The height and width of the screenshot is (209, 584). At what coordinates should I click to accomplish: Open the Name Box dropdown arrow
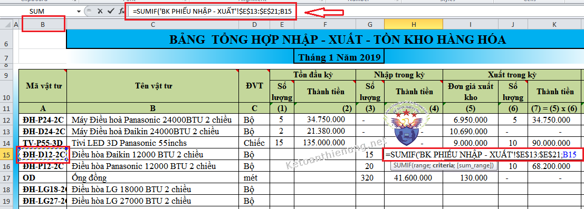pos(79,12)
